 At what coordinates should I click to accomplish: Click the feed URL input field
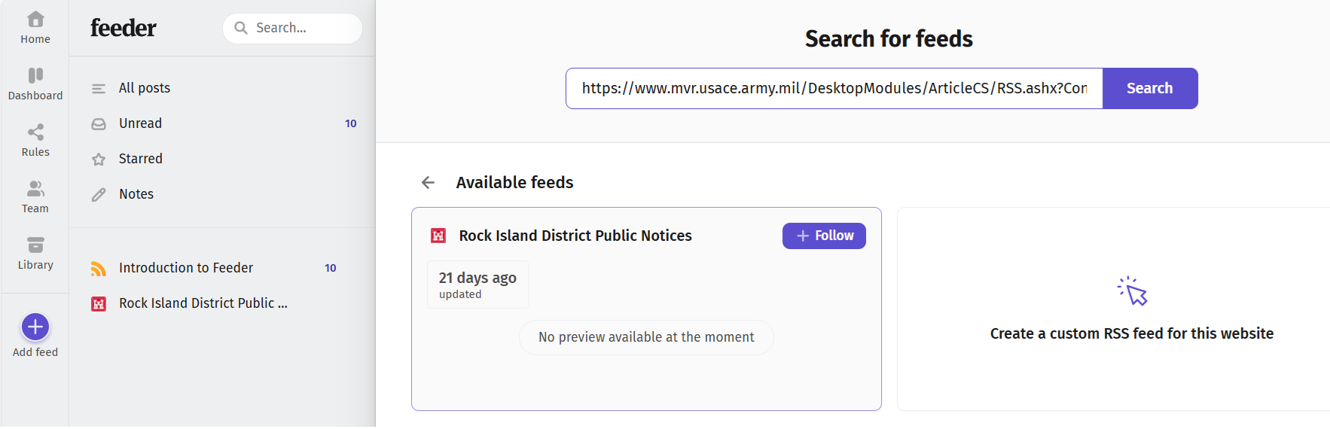click(x=834, y=88)
